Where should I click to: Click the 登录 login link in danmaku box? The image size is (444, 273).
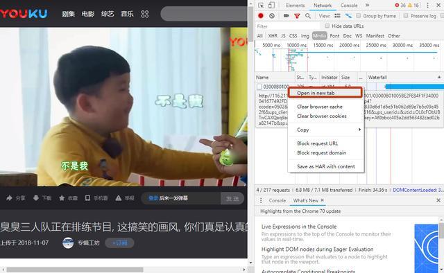(153, 198)
